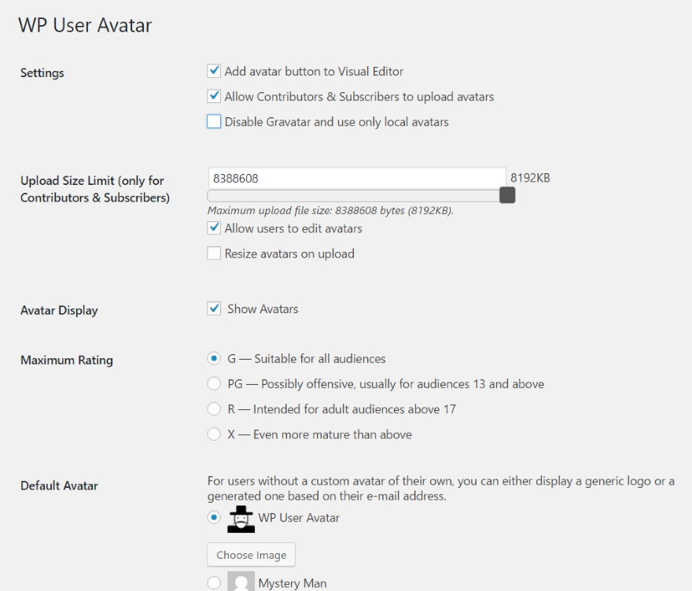Choose R rating for adult audiences
The image size is (692, 591).
[x=214, y=409]
